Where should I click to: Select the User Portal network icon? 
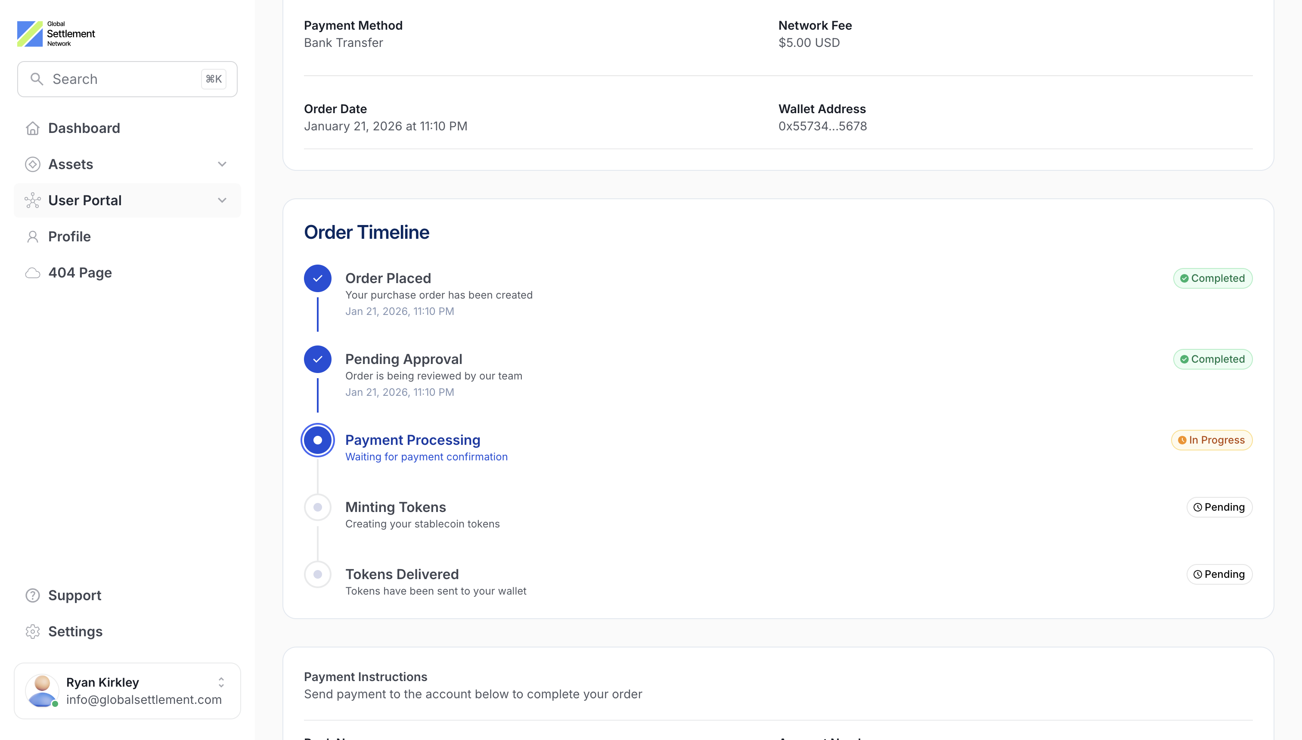tap(33, 200)
